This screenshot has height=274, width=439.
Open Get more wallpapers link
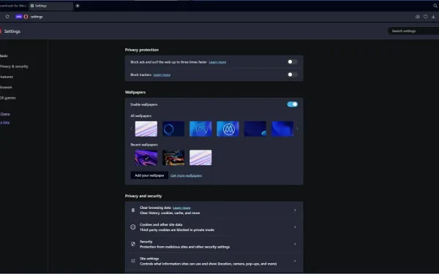pyautogui.click(x=186, y=175)
